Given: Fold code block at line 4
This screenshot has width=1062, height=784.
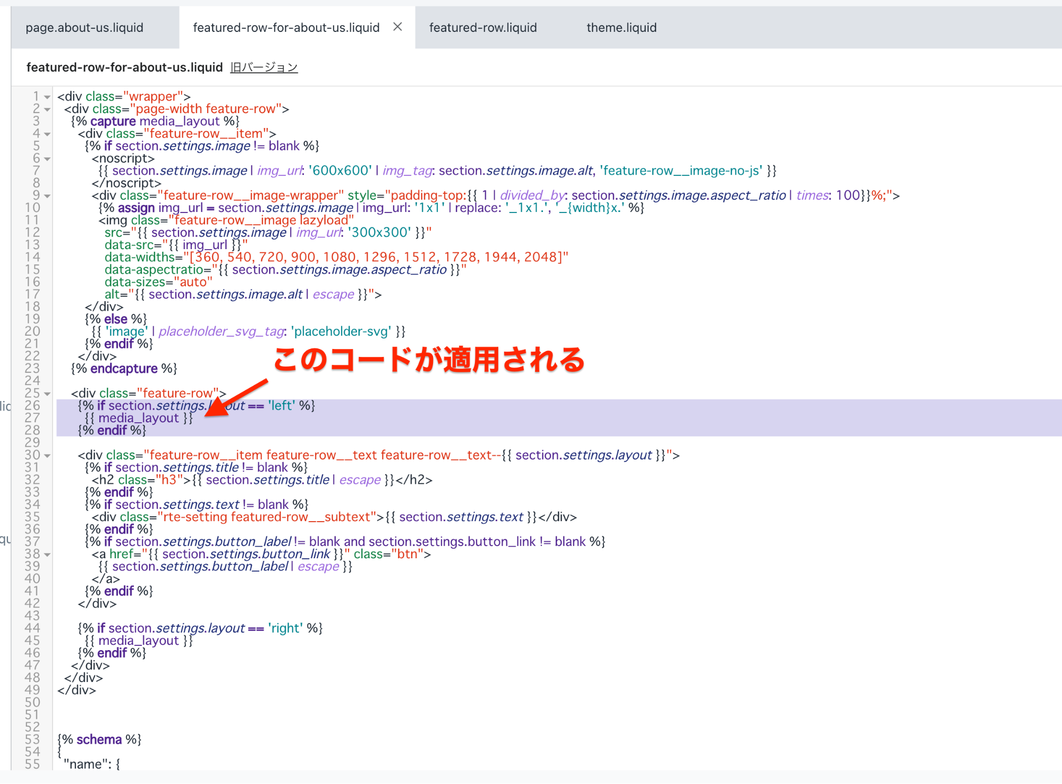Looking at the screenshot, I should 47,134.
